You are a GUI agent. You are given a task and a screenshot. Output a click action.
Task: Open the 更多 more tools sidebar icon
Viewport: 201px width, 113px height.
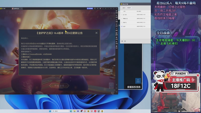(x=116, y=47)
